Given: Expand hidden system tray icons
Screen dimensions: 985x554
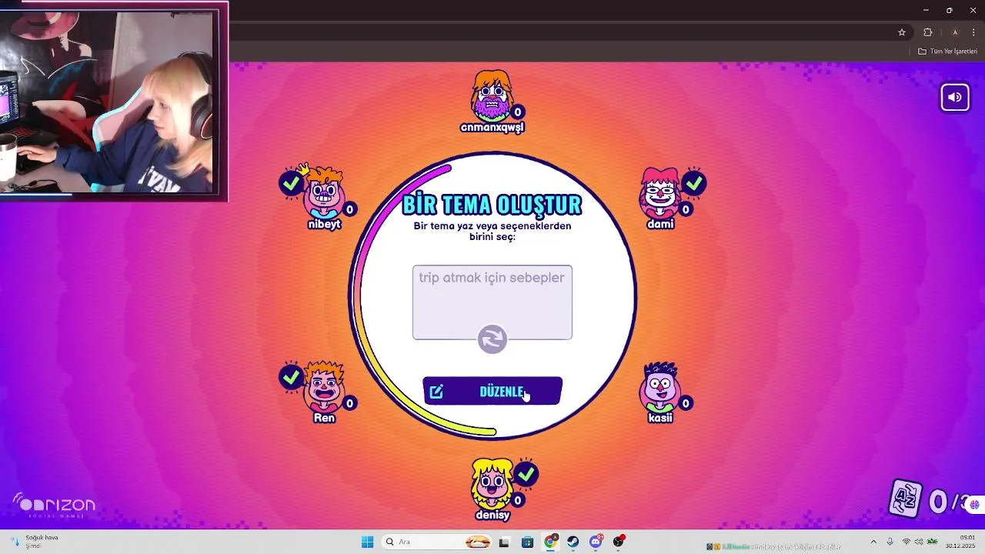Looking at the screenshot, I should click(x=873, y=542).
